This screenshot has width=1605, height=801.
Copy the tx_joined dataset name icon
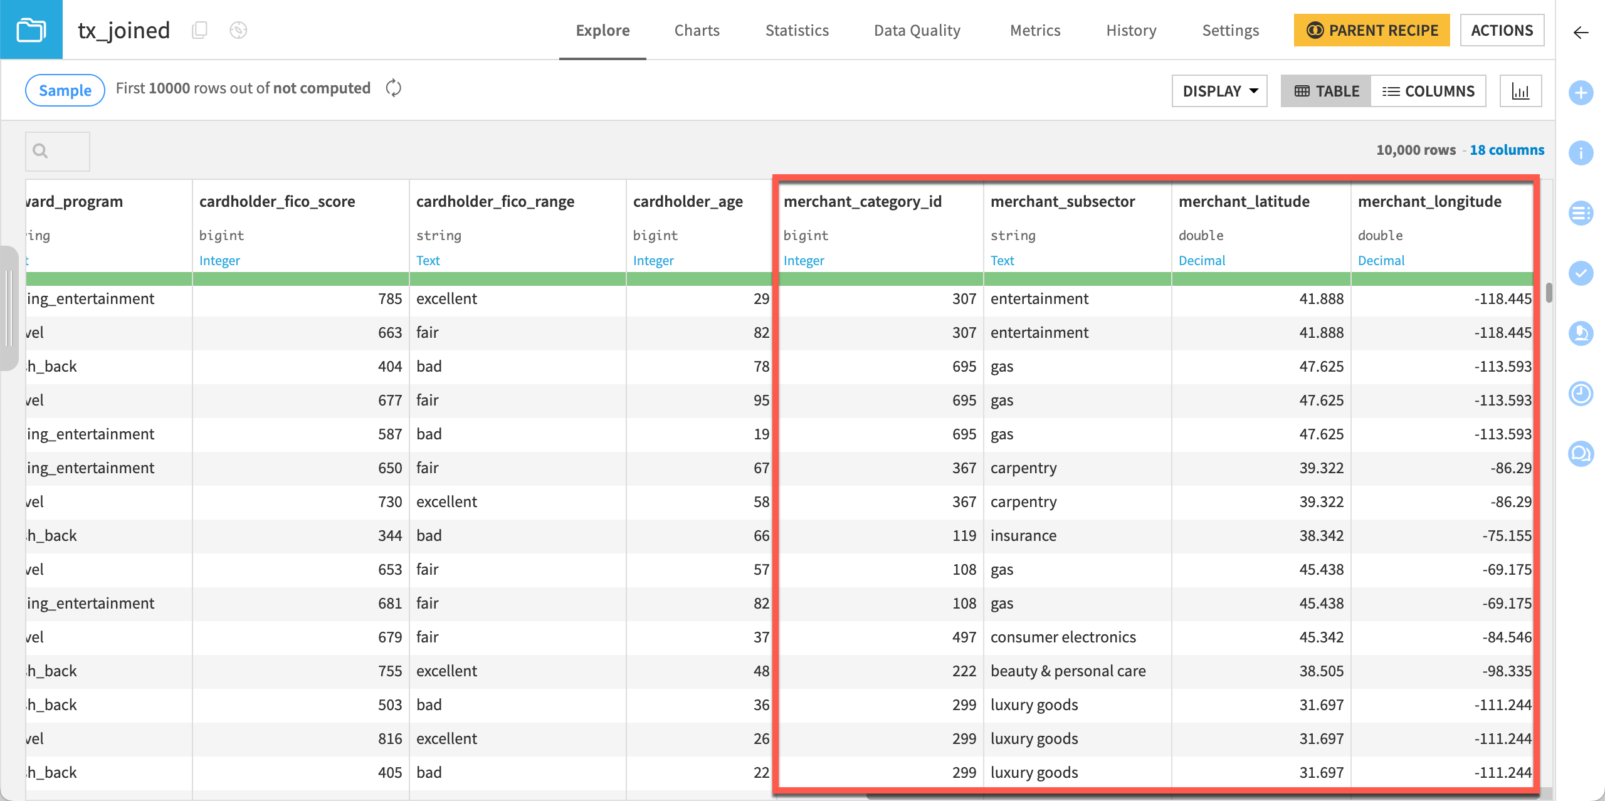(x=199, y=29)
